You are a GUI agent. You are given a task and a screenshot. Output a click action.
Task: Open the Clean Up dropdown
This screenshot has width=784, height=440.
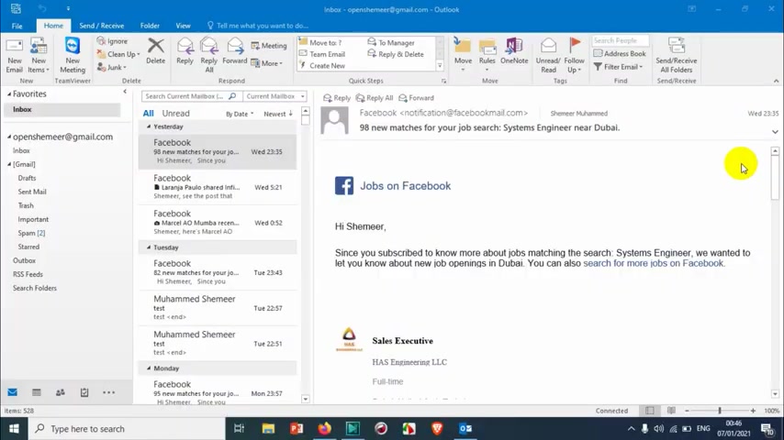[118, 54]
